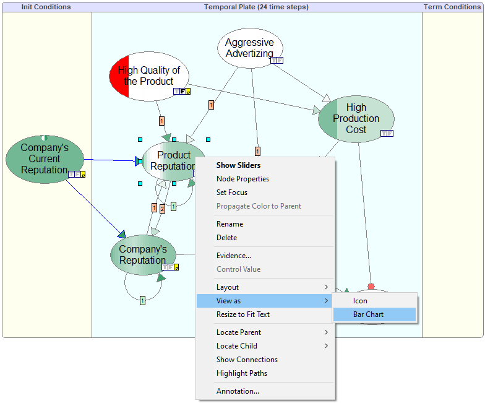This screenshot has width=485, height=403.
Task: Click Temporal Plate (24 time steps) header
Action: [x=256, y=7]
